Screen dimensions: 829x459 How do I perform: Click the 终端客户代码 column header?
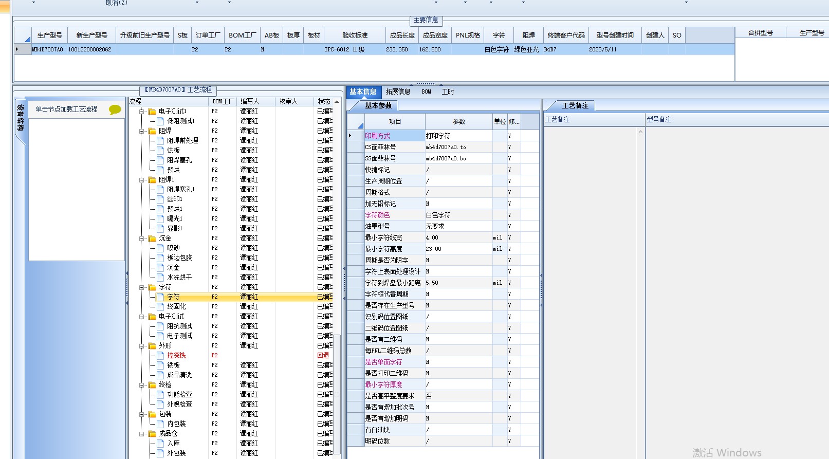(566, 35)
